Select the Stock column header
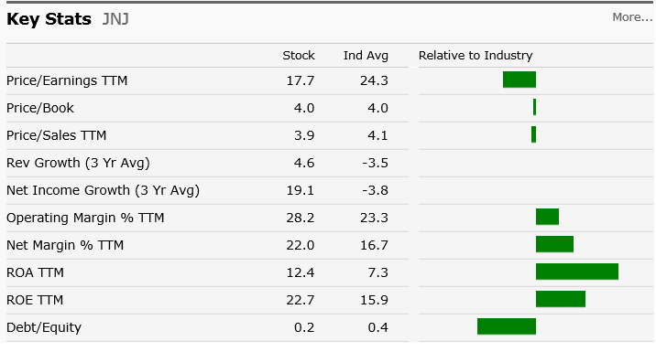 [299, 56]
